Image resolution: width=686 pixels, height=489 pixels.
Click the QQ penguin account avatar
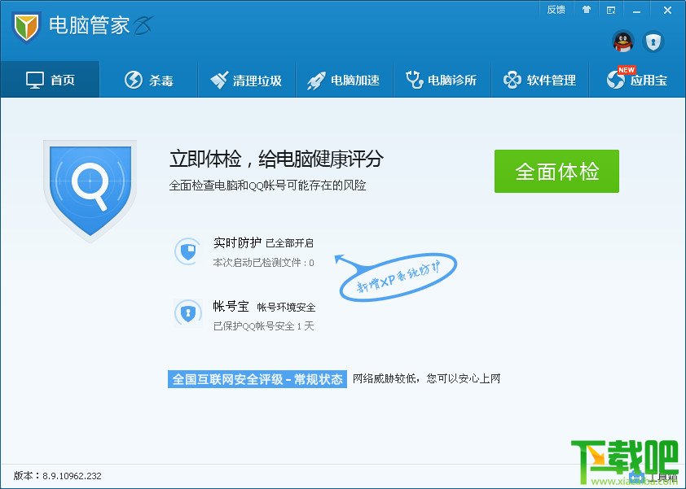[x=623, y=42]
